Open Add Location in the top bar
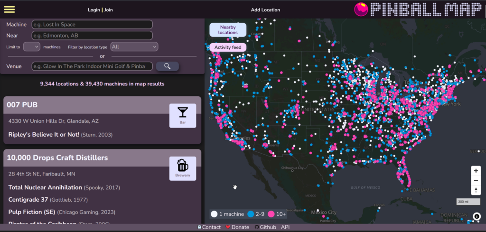 pyautogui.click(x=265, y=10)
